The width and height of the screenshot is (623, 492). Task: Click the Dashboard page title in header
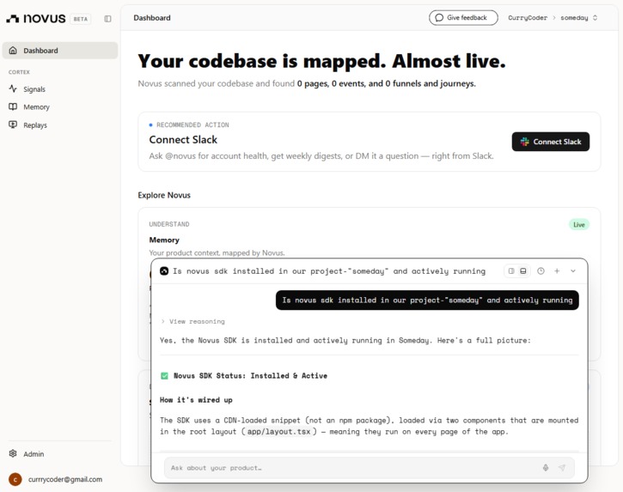152,18
